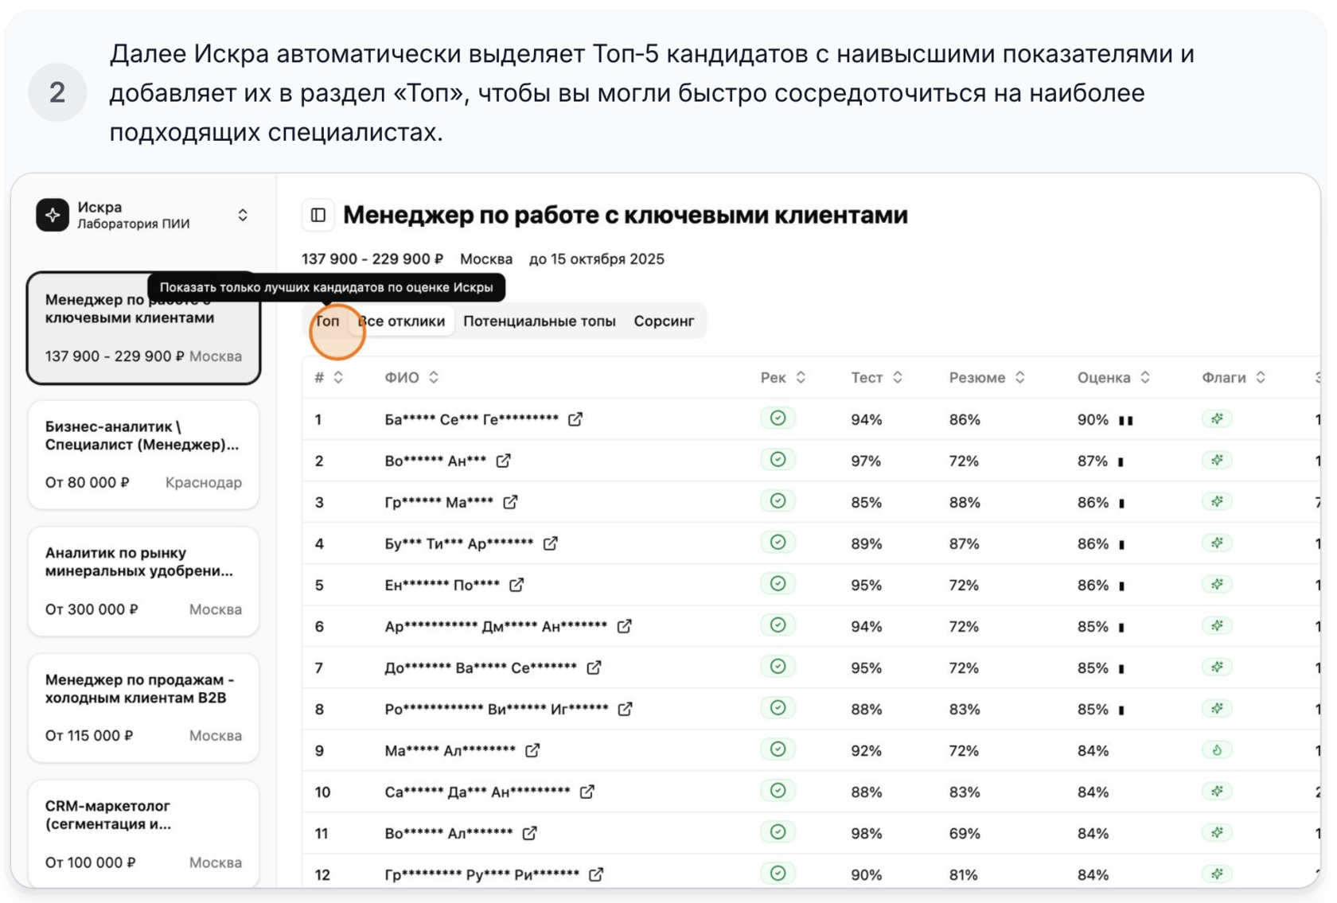Screen dimensions: 1337x903
Task: Open the Бизнес-аналитик vacancy card
Action: pos(143,454)
